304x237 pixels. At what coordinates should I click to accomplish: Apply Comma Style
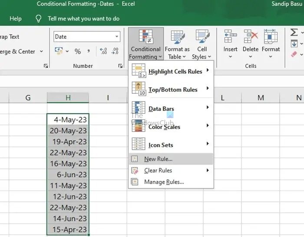(89, 51)
